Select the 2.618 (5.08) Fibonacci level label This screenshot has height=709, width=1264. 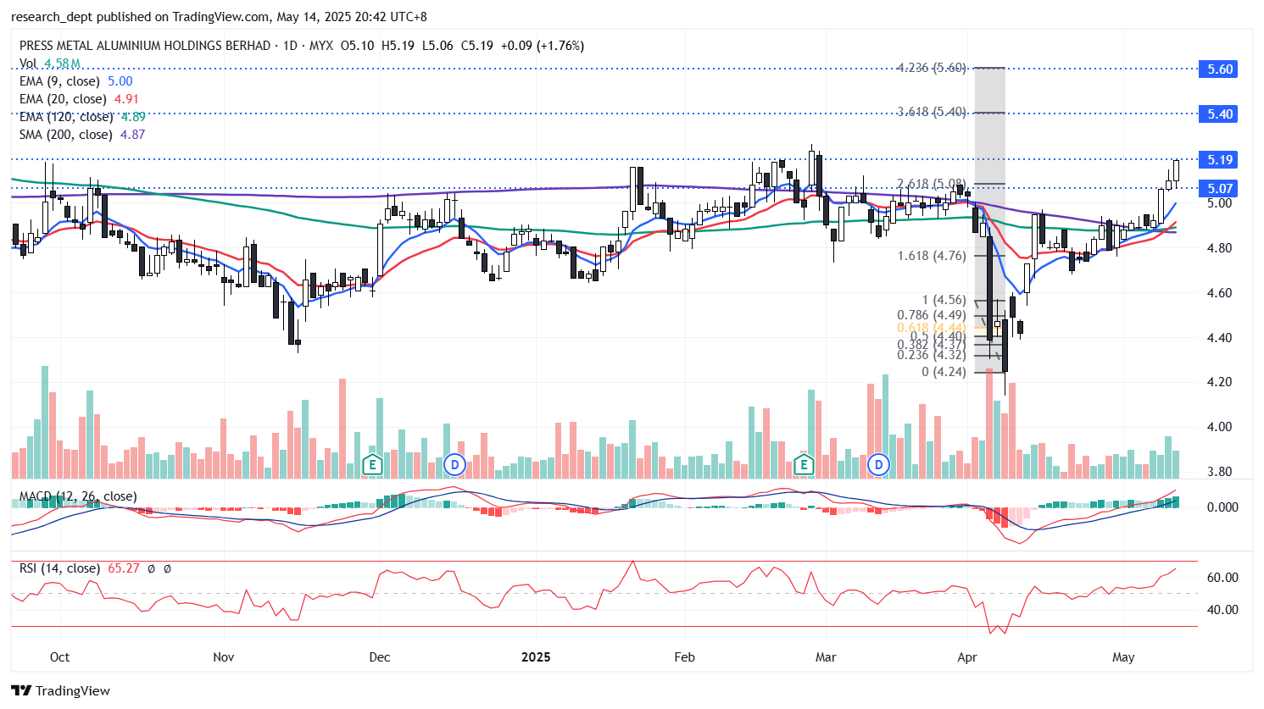[932, 184]
